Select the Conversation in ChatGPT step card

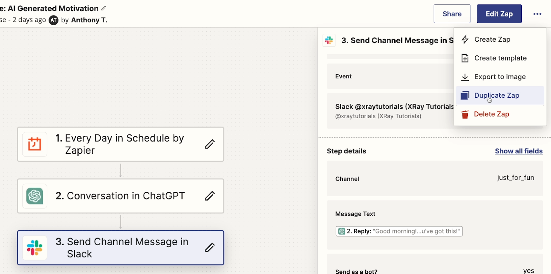click(x=121, y=196)
